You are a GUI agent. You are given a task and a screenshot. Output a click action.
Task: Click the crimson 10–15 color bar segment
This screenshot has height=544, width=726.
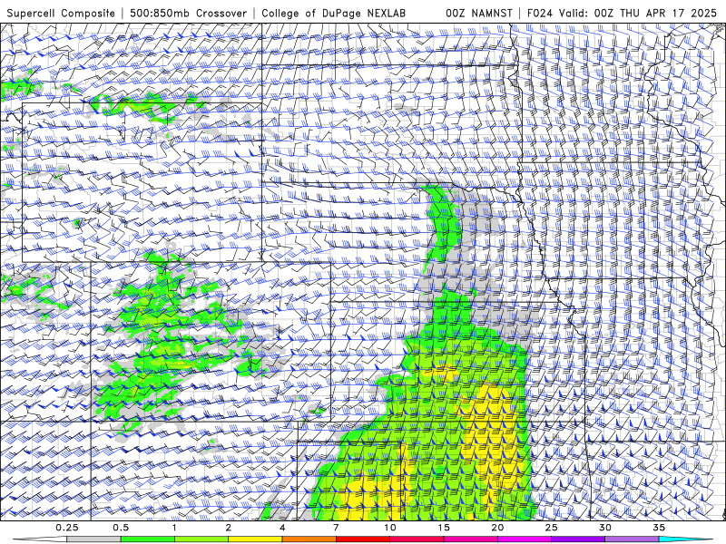coord(417,539)
